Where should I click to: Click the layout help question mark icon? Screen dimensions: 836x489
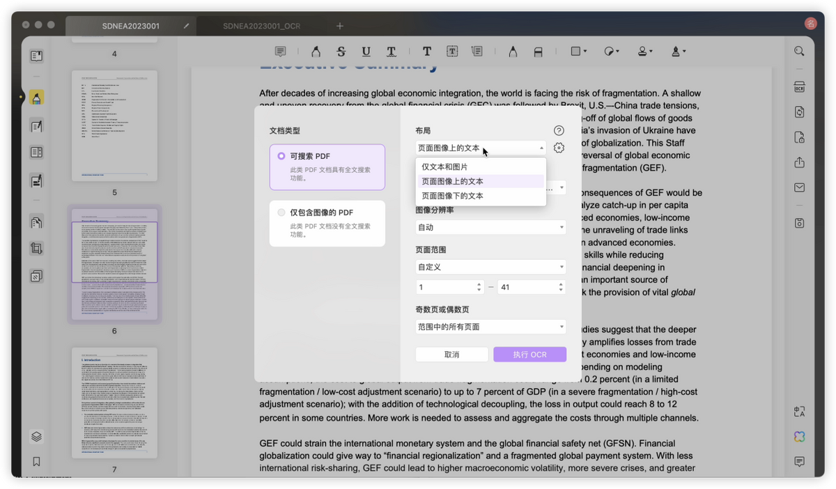(559, 130)
